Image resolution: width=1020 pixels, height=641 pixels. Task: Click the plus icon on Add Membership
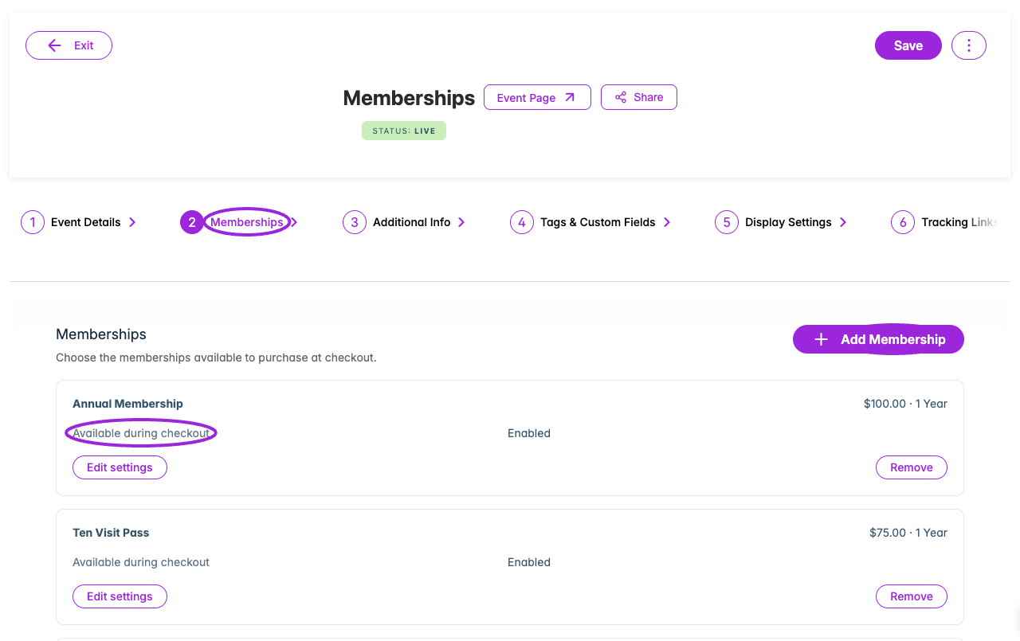tap(821, 339)
